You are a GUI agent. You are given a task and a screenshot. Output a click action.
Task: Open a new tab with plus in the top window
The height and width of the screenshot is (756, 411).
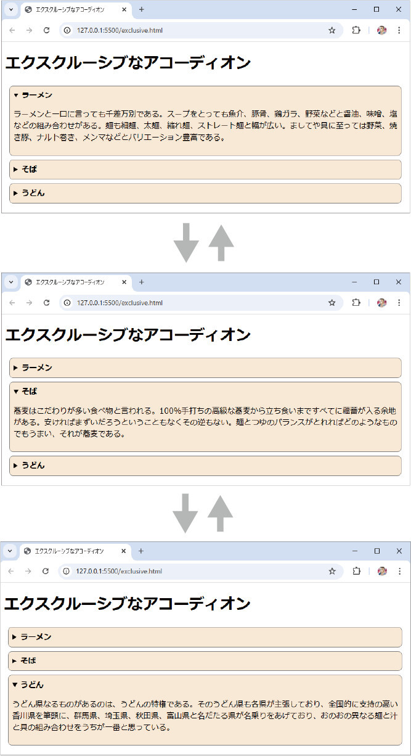(141, 9)
